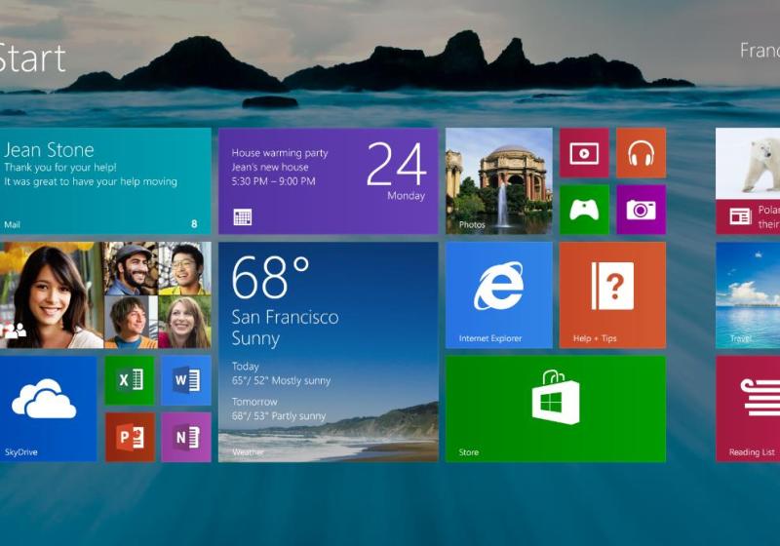
Task: Click the news layout icon on News tile
Action: point(740,216)
